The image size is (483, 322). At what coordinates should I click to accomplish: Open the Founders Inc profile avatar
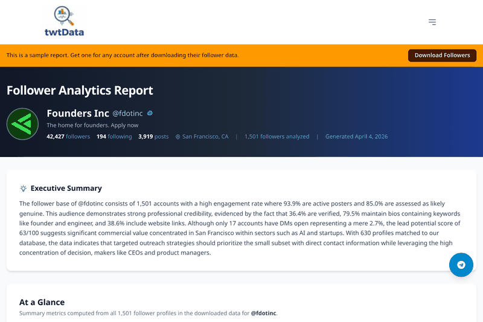[x=22, y=124]
